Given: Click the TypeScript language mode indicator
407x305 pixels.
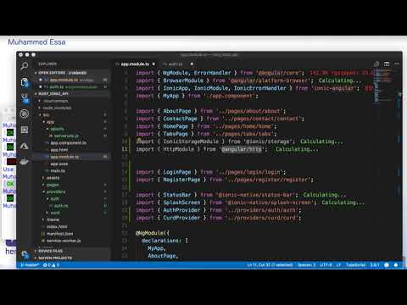Looking at the screenshot, I should 355,265.
